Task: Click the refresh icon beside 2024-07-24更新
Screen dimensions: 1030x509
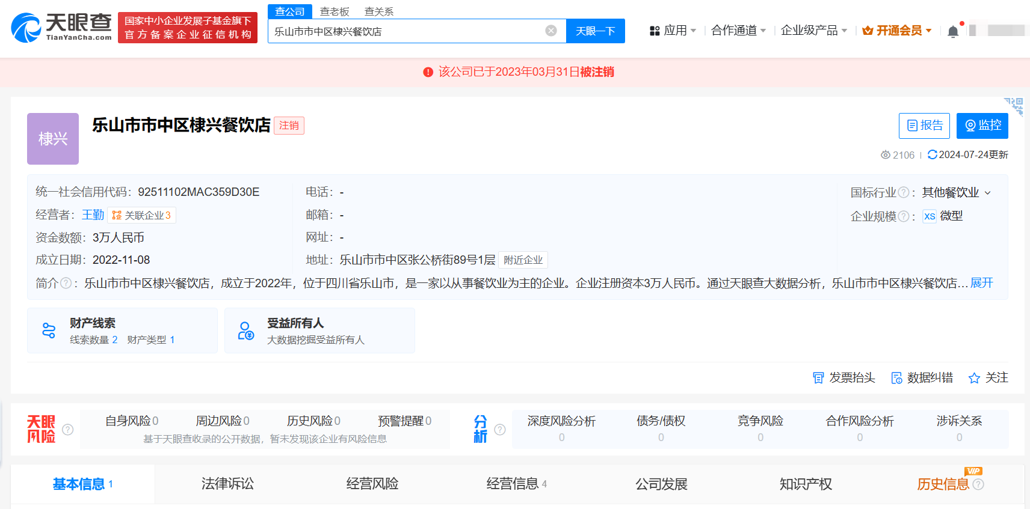Action: coord(932,154)
